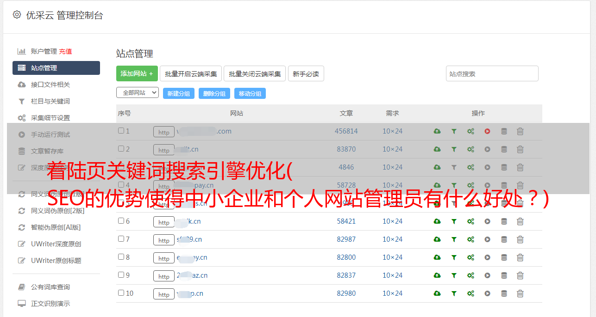Click the 新建分组 button

click(x=179, y=93)
